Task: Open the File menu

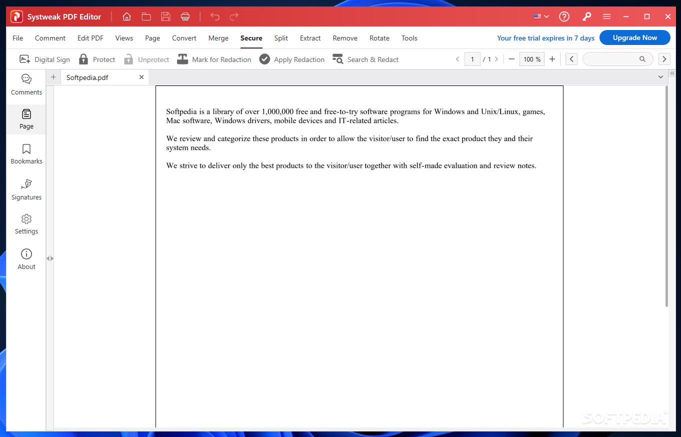Action: (17, 38)
